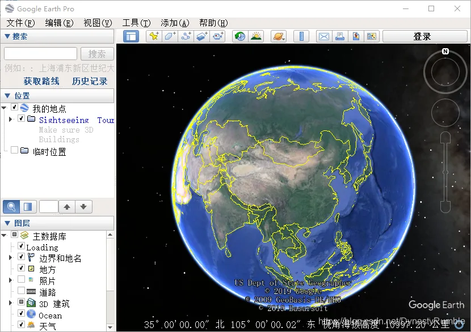This screenshot has width=471, height=332.
Task: Collapse the 位置 panel
Action: [x=8, y=96]
